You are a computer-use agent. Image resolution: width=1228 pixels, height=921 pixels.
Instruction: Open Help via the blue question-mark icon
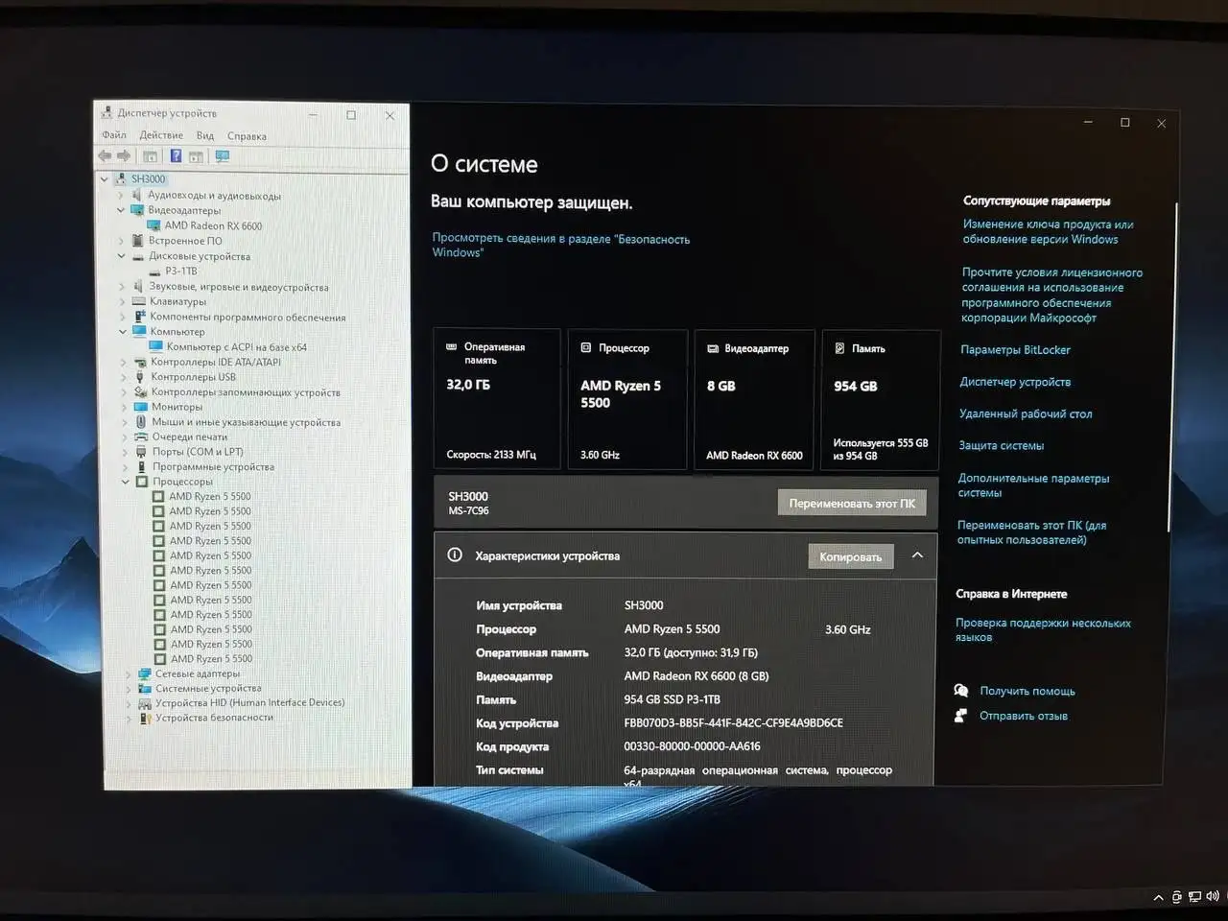pyautogui.click(x=176, y=156)
